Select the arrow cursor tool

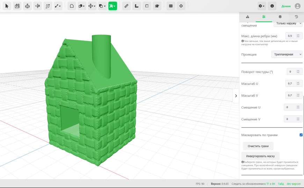point(7,6)
